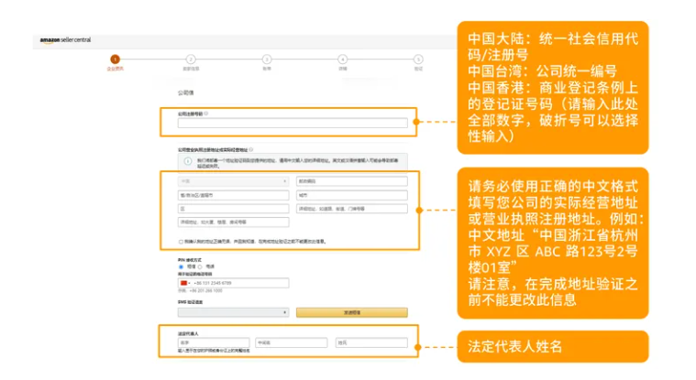696x380 pixels.
Task: Click the postal code input field
Action: (351, 181)
